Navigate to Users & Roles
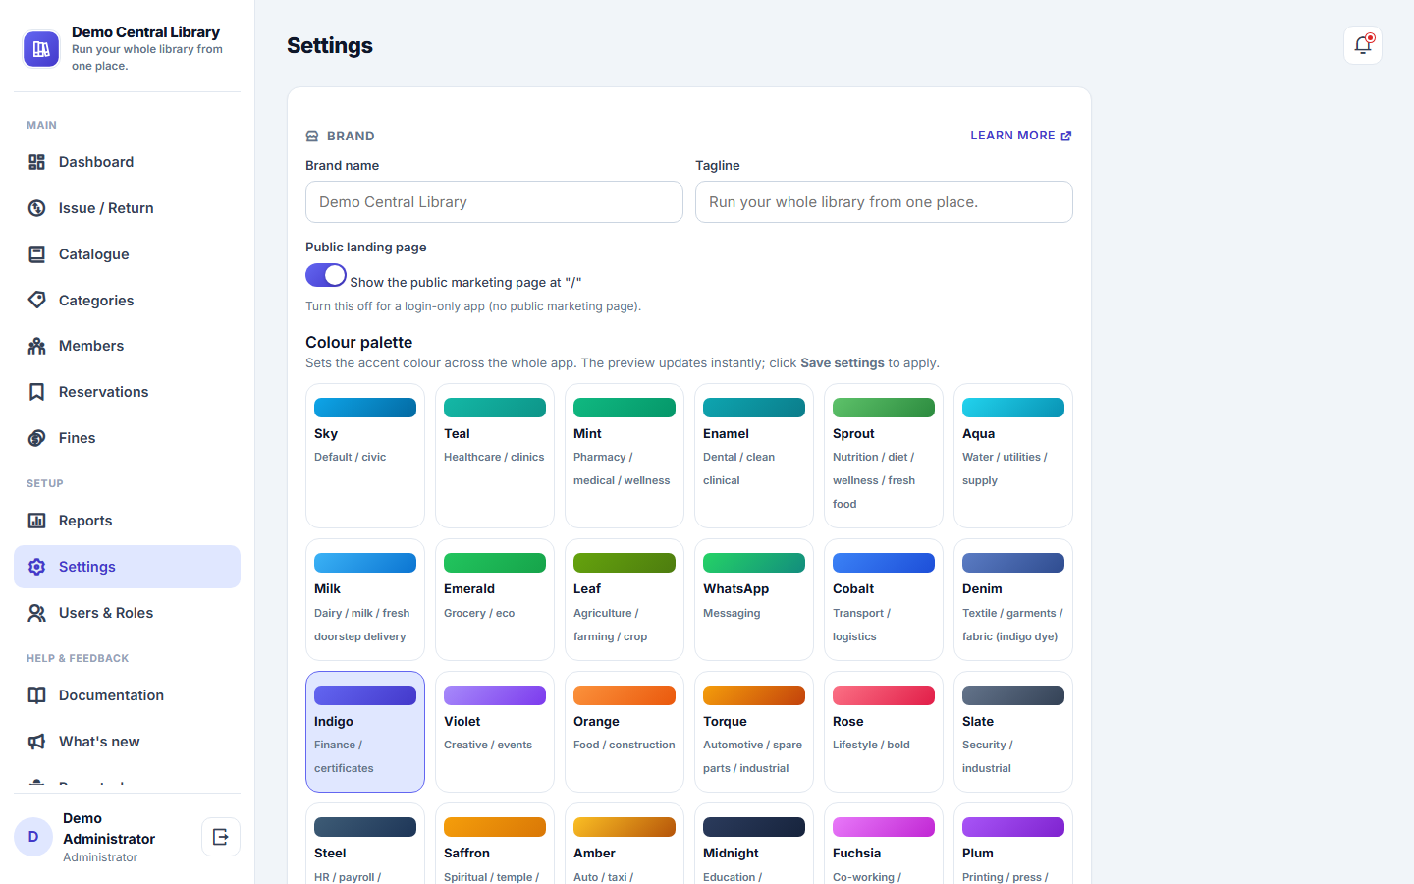 127,613
